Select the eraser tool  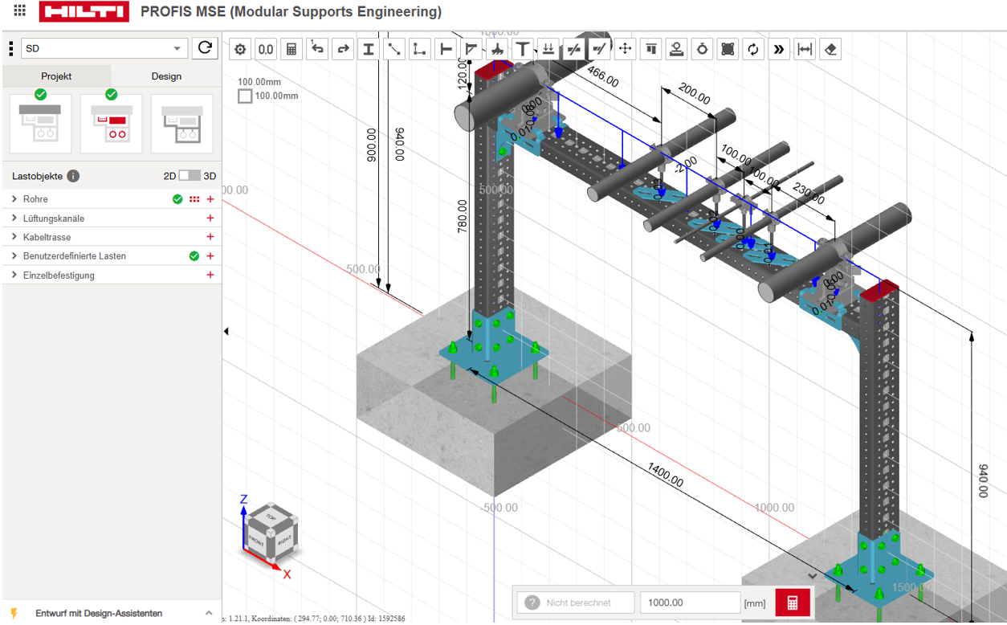pos(830,49)
